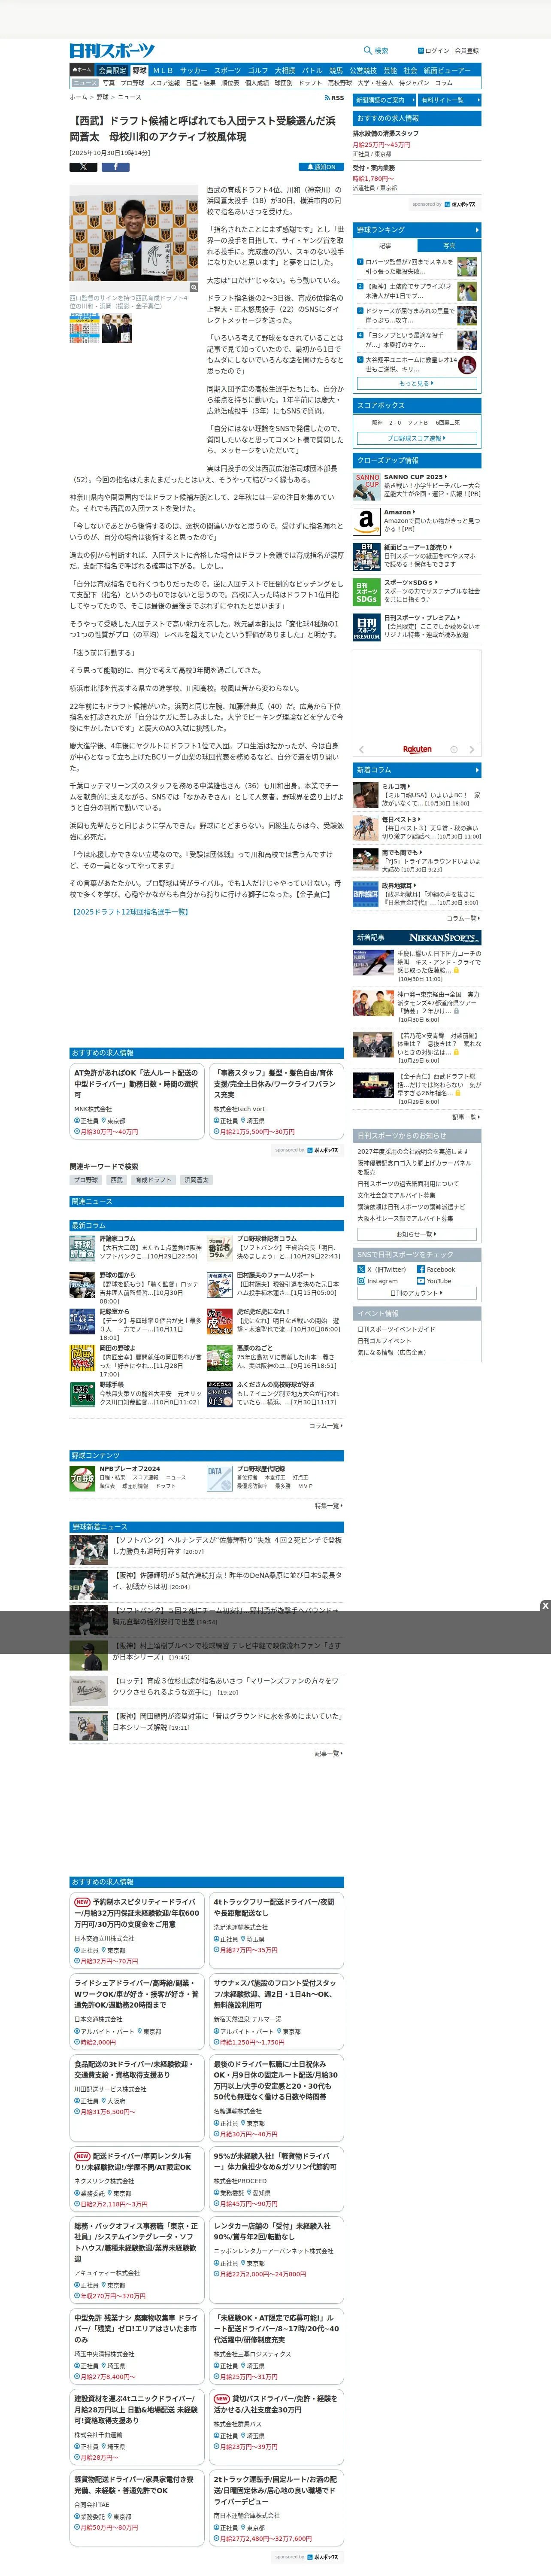Open 新聞購読のご案内 dropdown

(x=384, y=100)
